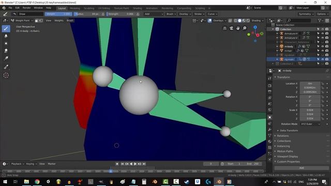
Task: Toggle visibility eye of Armature.H
Action: click(322, 34)
